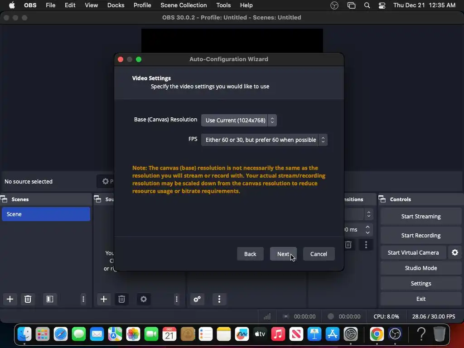Open OBS icon in the Dock
This screenshot has height=348, width=464.
(x=395, y=334)
